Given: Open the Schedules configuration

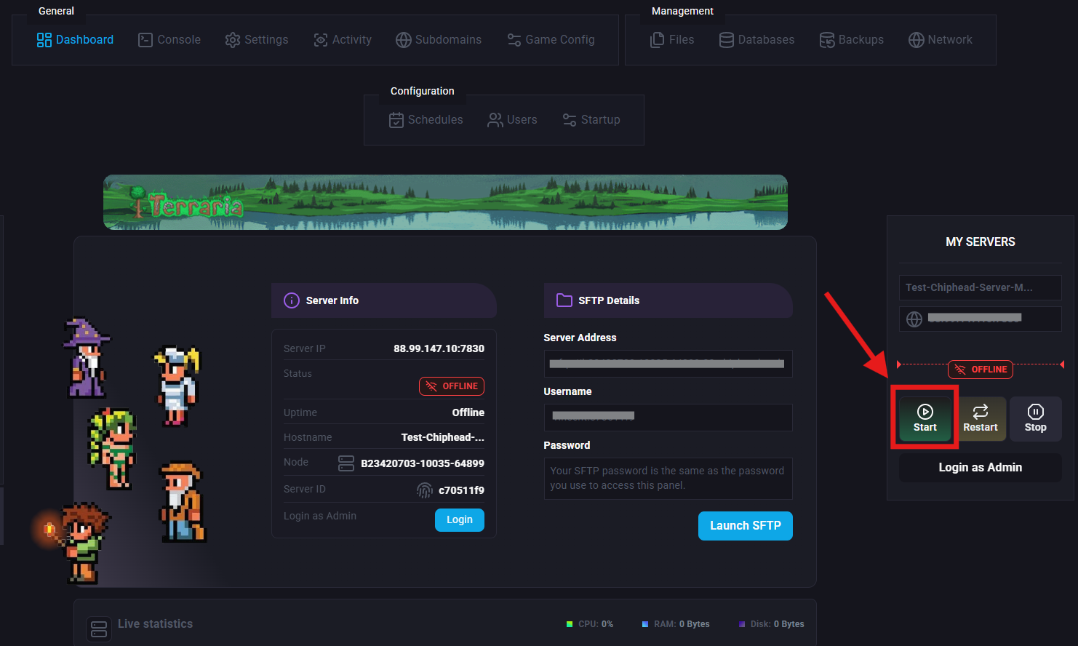Looking at the screenshot, I should pos(426,120).
